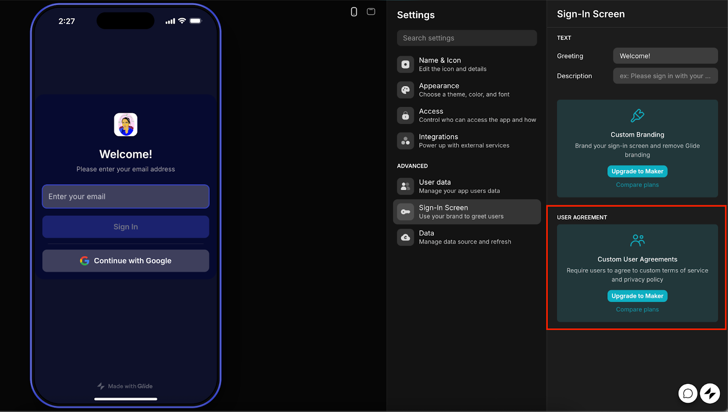Click the Appearance palette icon

[405, 90]
